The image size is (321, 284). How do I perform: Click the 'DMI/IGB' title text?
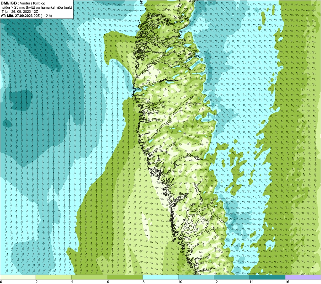point(9,3)
